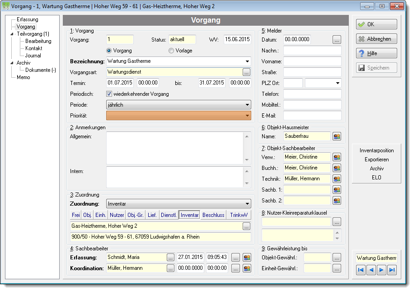Uncheck wiederkehrender Vorgang checkbox

pyautogui.click(x=109, y=94)
